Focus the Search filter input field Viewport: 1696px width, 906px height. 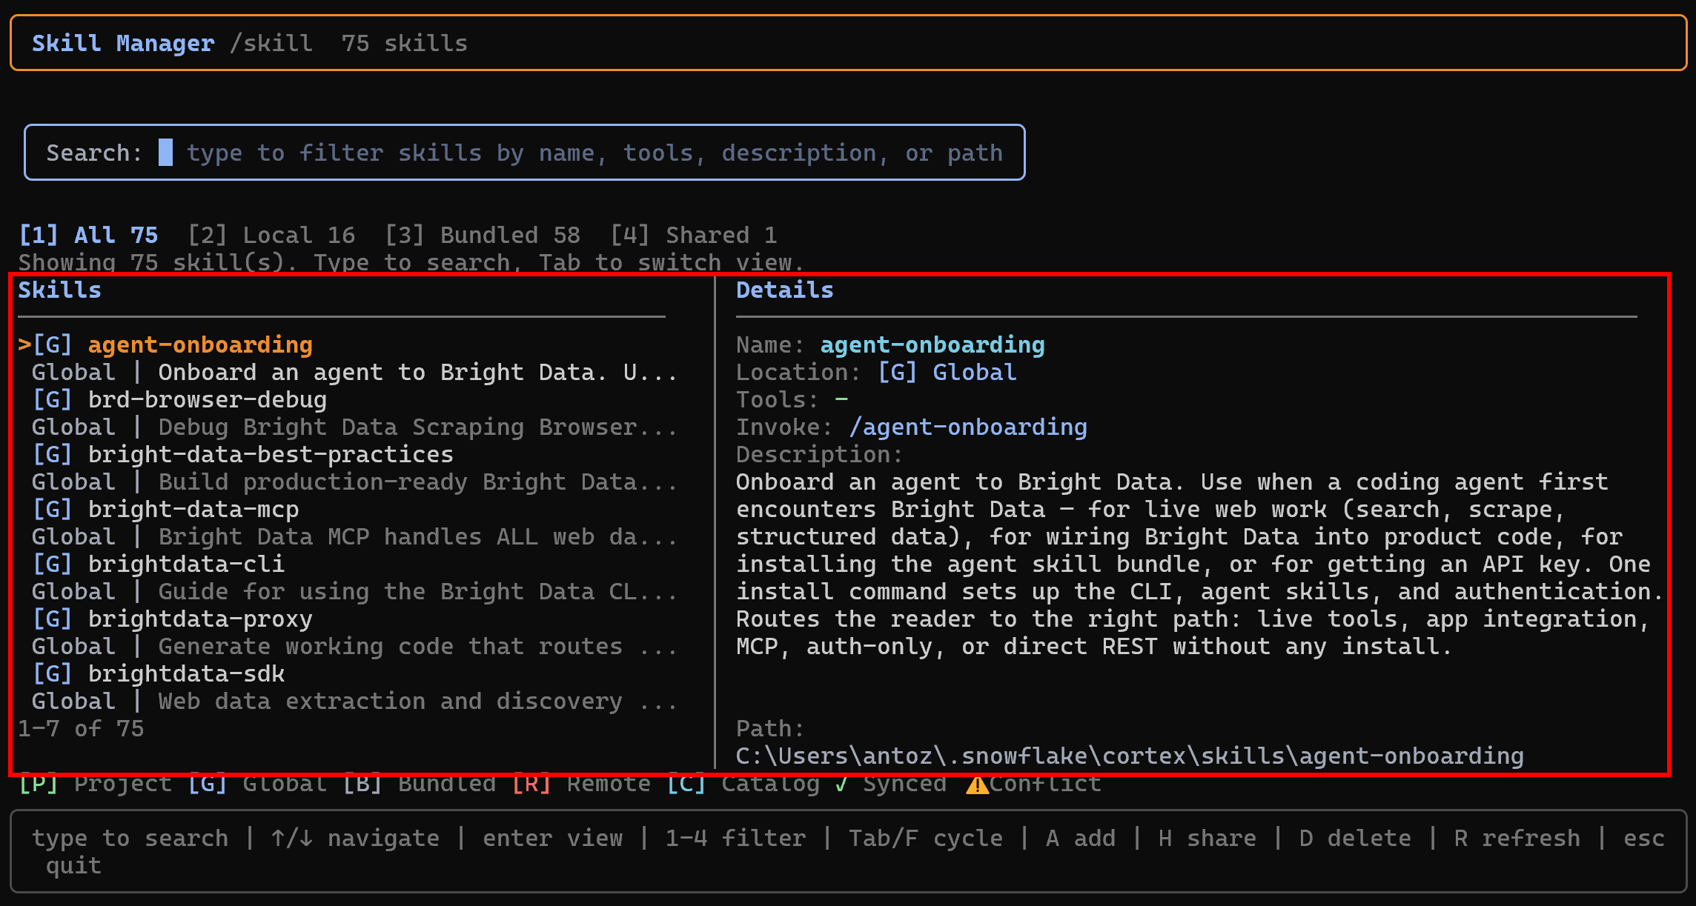click(525, 153)
